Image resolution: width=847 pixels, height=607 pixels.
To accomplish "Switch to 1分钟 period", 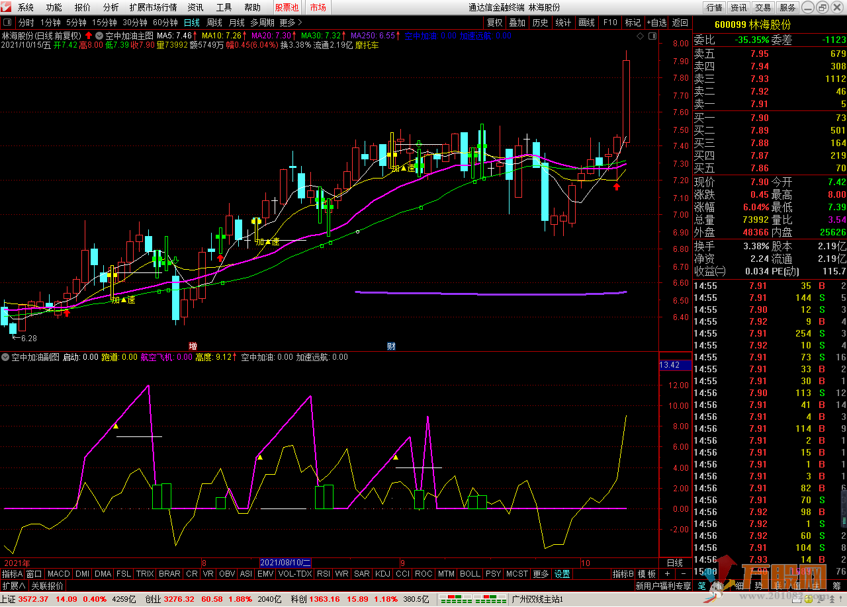I will (50, 22).
